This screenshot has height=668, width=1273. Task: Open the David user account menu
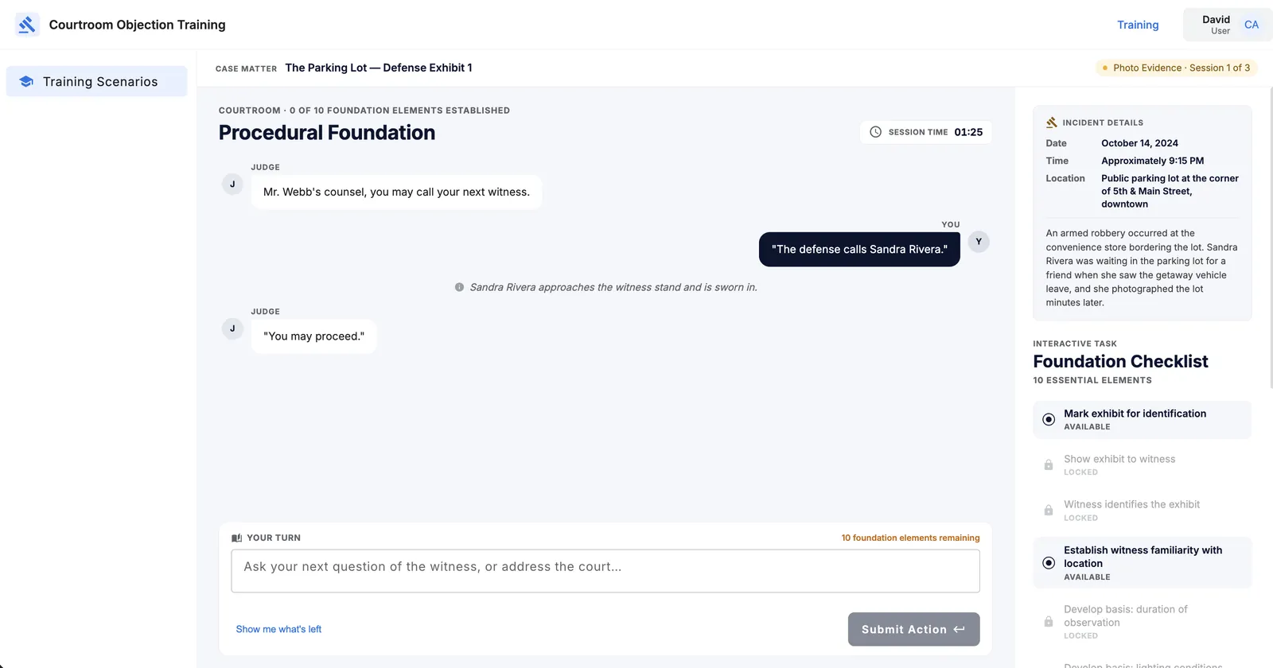pos(1228,25)
